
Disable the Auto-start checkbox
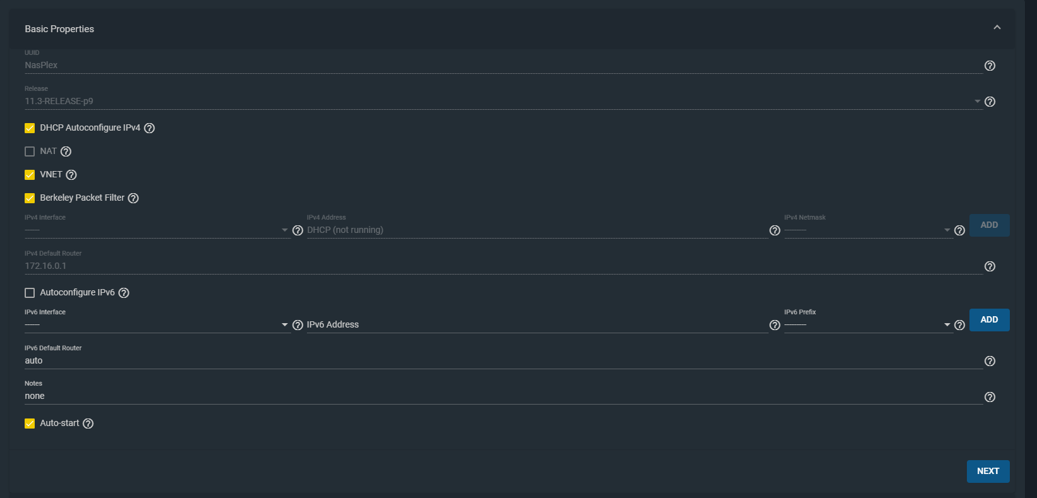30,424
